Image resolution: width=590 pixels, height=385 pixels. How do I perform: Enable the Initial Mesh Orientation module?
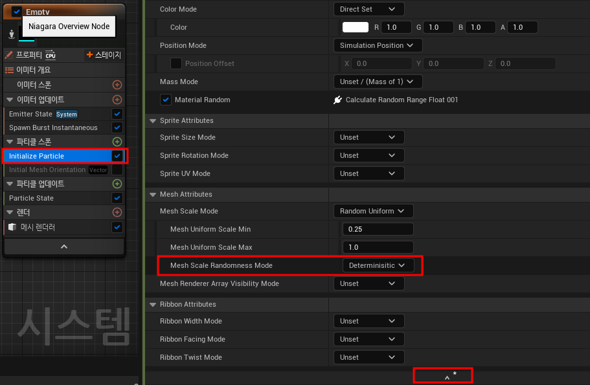117,170
